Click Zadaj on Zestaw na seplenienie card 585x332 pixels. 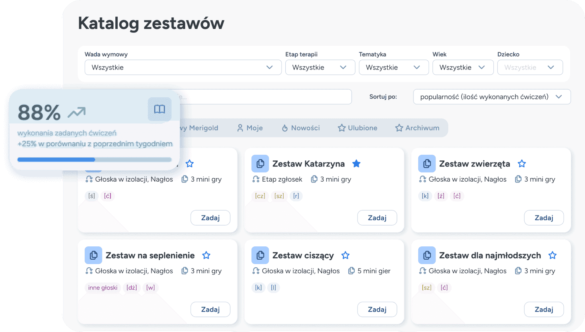[x=210, y=309]
